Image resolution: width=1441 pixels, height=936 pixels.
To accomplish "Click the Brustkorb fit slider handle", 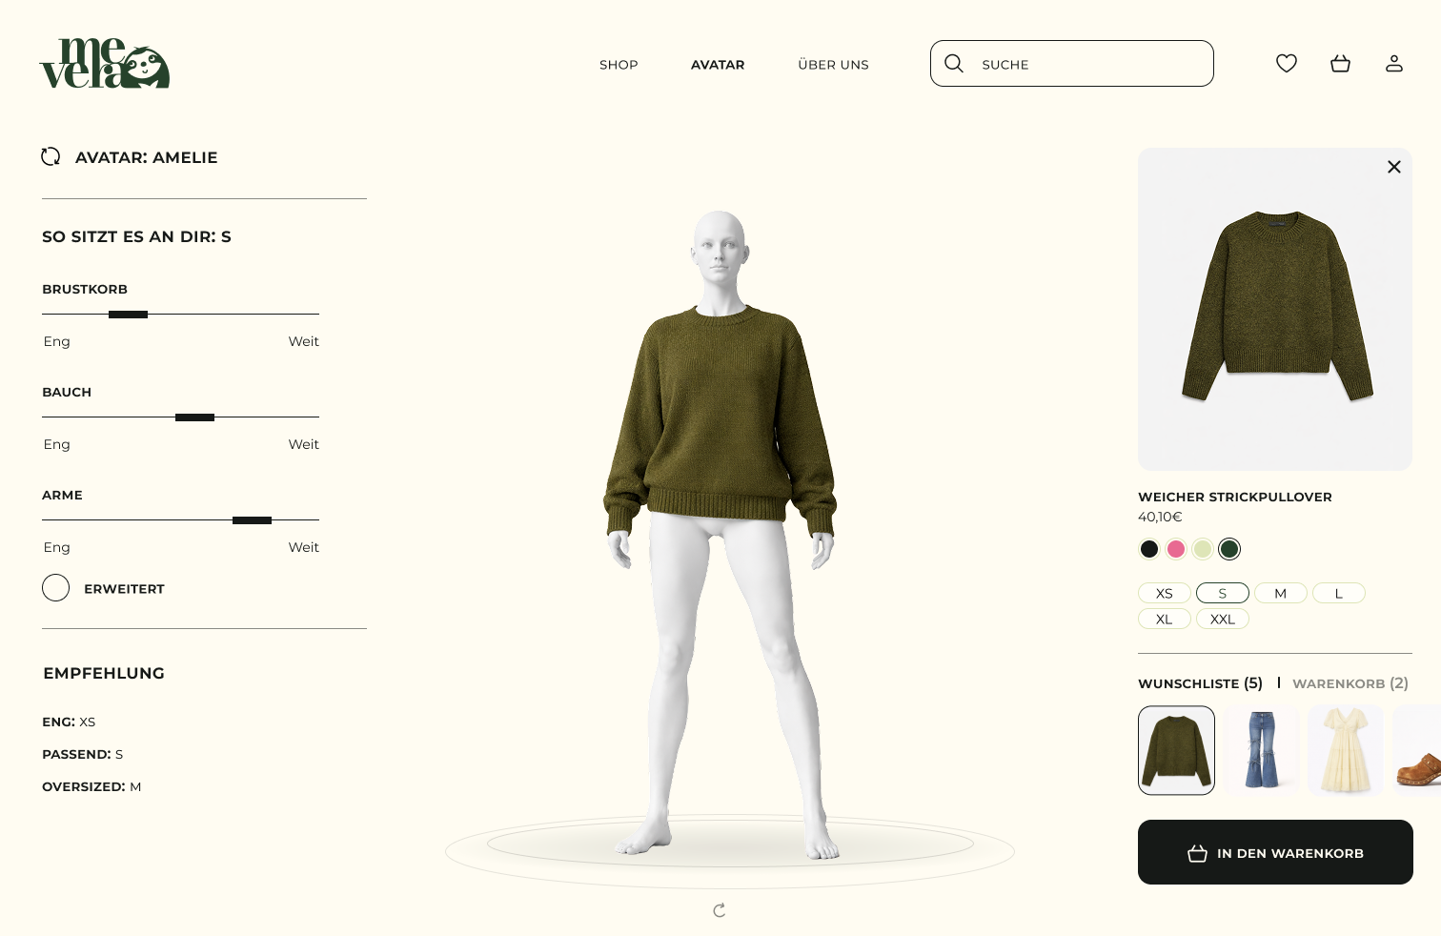I will 128,315.
